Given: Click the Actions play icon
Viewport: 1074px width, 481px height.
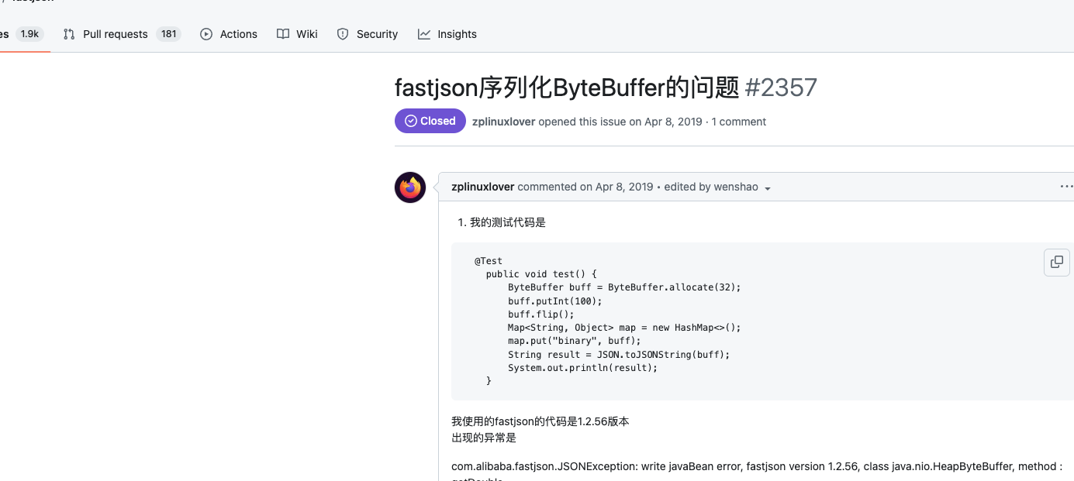Looking at the screenshot, I should [x=206, y=34].
